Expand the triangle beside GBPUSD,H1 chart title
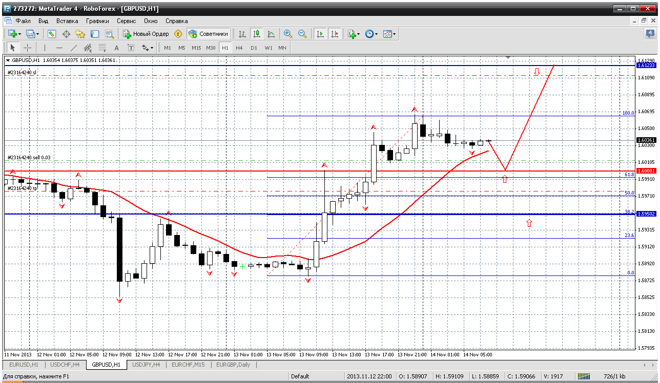This screenshot has width=660, height=383. click(8, 60)
